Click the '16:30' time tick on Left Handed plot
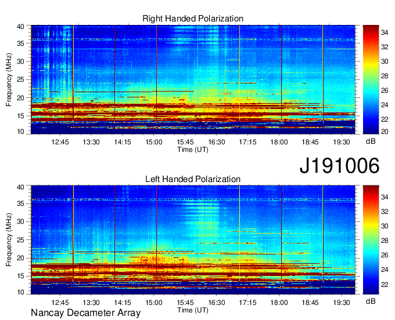The width and height of the screenshot is (395, 320). [217, 303]
